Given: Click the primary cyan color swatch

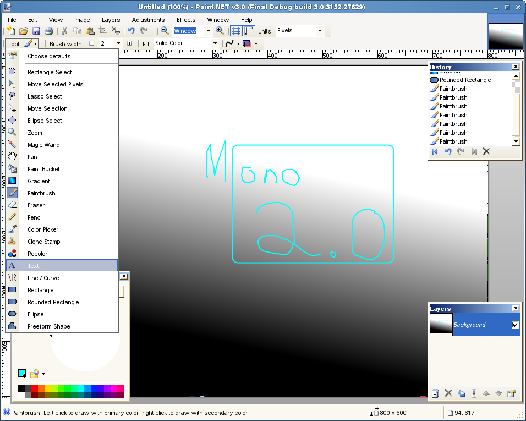Looking at the screenshot, I should coord(22,373).
